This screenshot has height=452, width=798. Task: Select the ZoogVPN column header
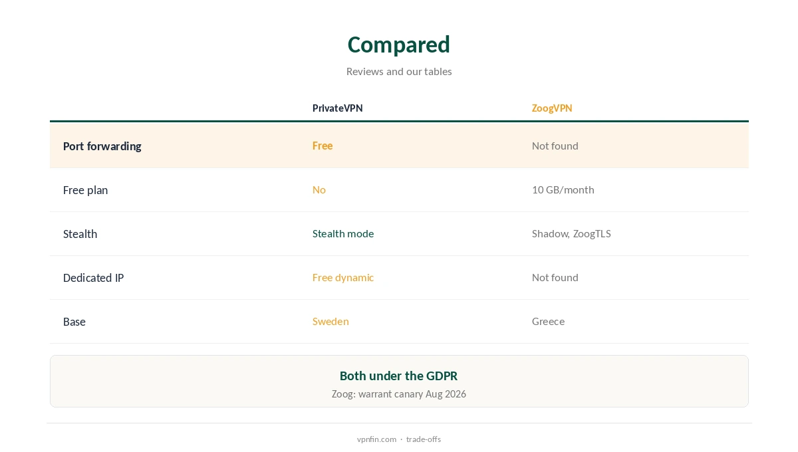point(552,108)
